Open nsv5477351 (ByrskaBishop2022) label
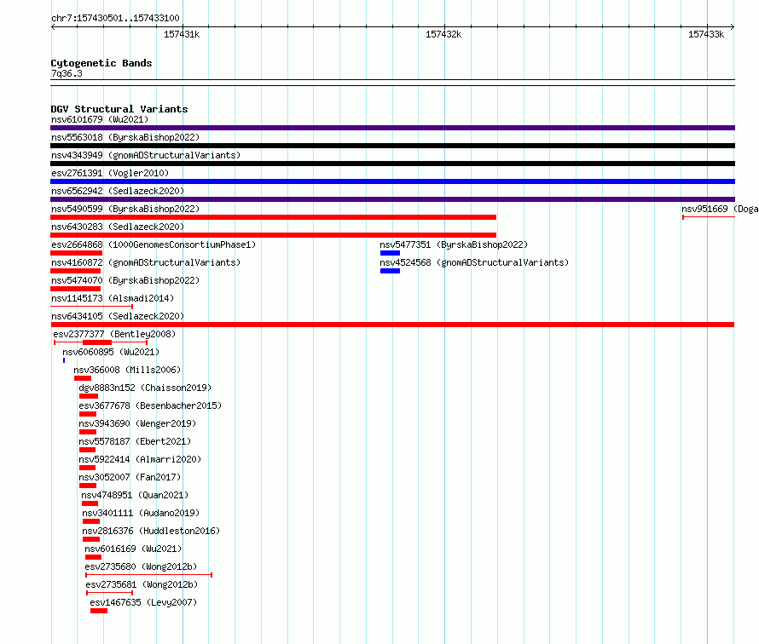This screenshot has width=759, height=644. [x=454, y=244]
